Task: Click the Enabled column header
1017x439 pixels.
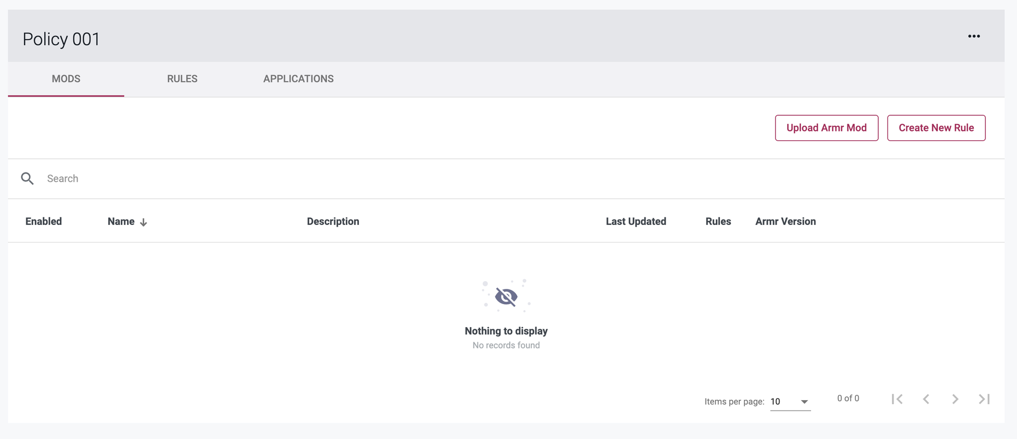Action: pyautogui.click(x=44, y=221)
